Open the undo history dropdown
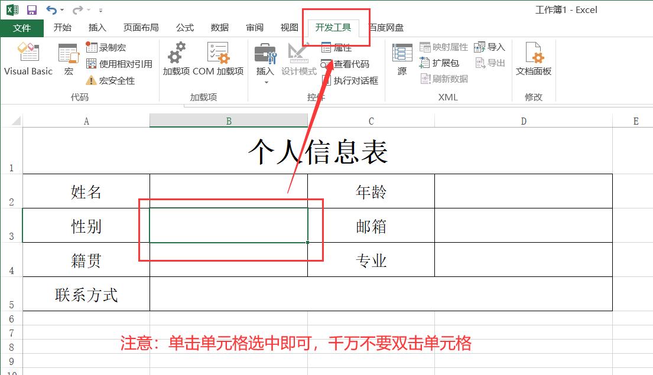The image size is (653, 375). [62, 10]
